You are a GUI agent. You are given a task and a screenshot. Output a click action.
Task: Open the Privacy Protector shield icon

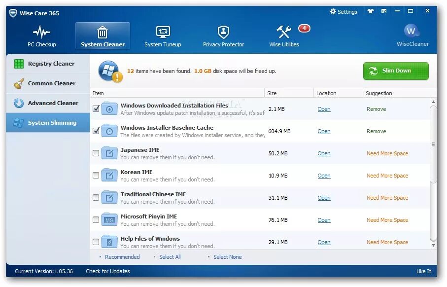tap(223, 32)
